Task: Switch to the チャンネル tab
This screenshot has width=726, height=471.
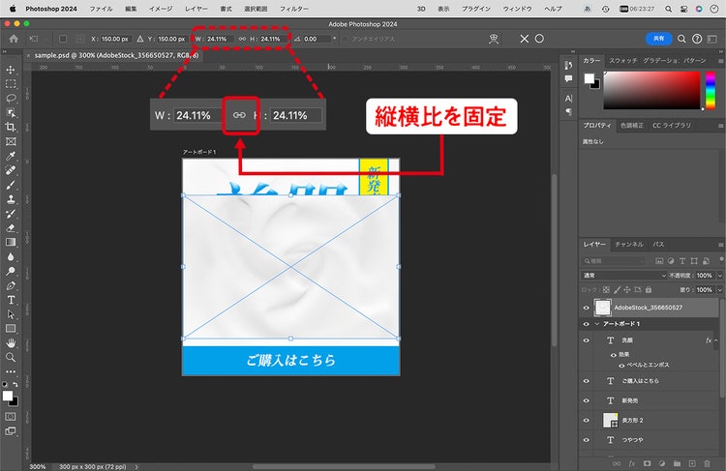Action: tap(629, 245)
